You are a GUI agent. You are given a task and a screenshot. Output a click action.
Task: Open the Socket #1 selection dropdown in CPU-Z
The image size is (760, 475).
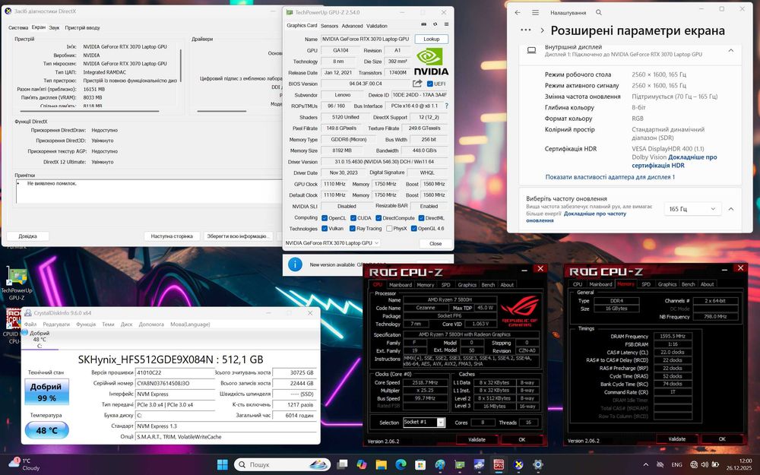(x=423, y=422)
